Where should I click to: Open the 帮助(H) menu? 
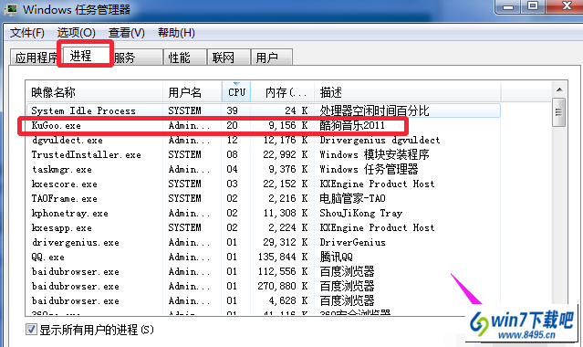(176, 33)
